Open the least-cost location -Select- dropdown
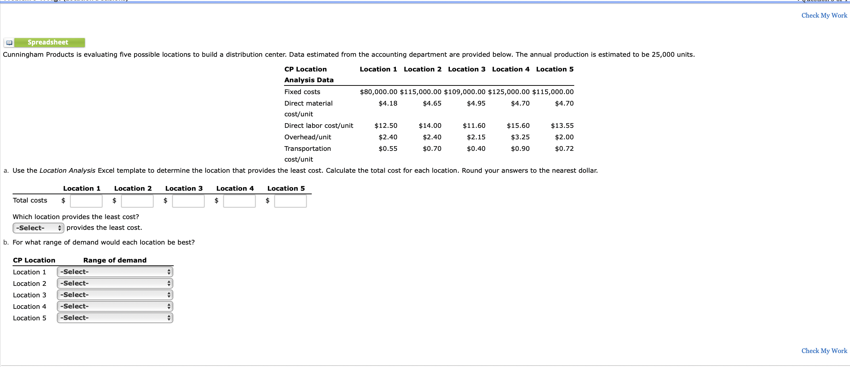This screenshot has height=367, width=850. point(38,227)
